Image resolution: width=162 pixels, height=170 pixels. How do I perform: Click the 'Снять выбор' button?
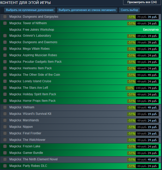129,10
